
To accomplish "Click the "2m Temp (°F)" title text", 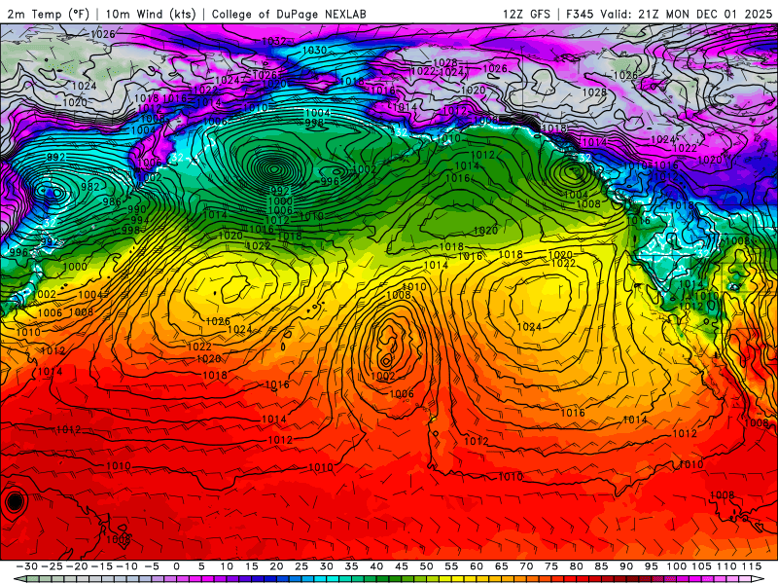I will coord(48,14).
